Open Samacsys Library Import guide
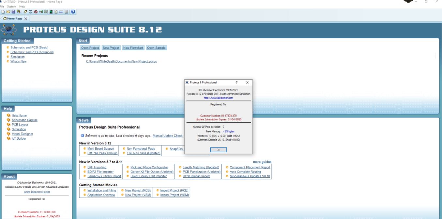This screenshot has height=219, width=442. (x=104, y=176)
